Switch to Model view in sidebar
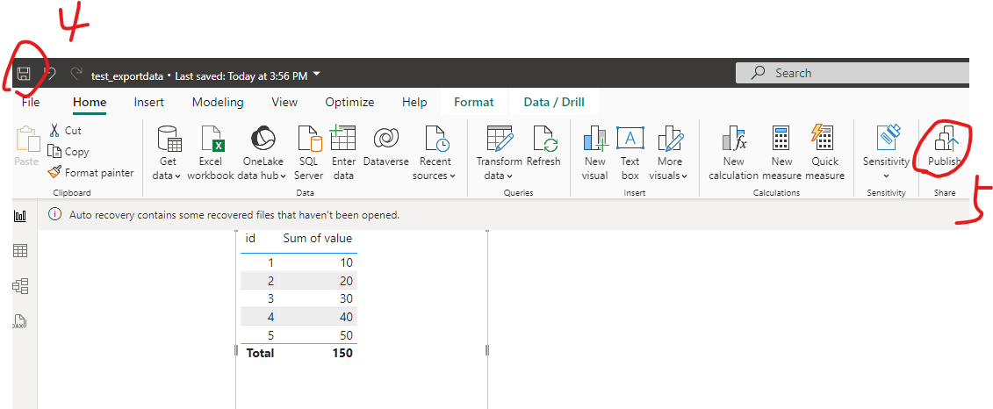993x409 pixels. coord(21,286)
